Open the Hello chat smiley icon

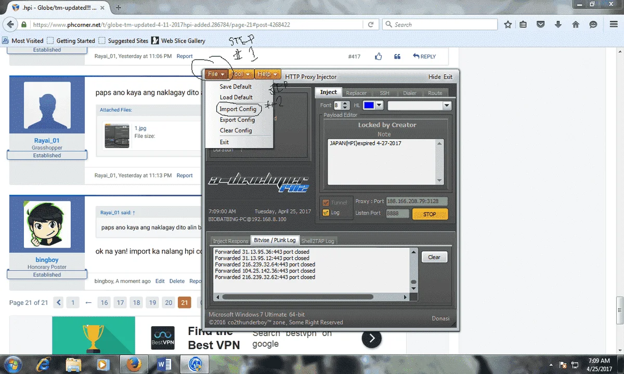click(593, 24)
